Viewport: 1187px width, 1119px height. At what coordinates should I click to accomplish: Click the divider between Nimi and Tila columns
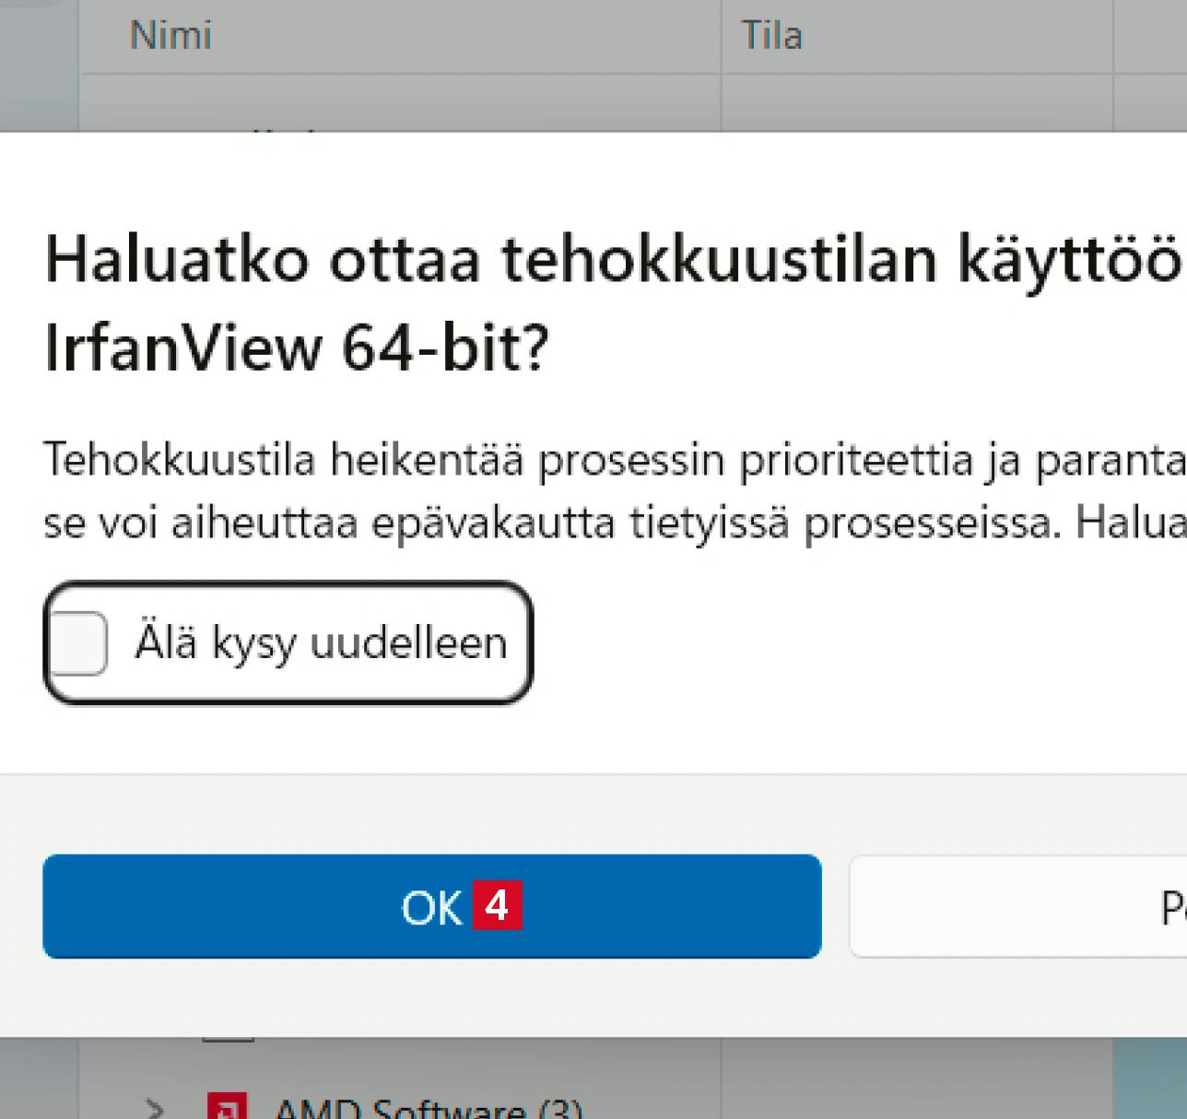tap(721, 37)
